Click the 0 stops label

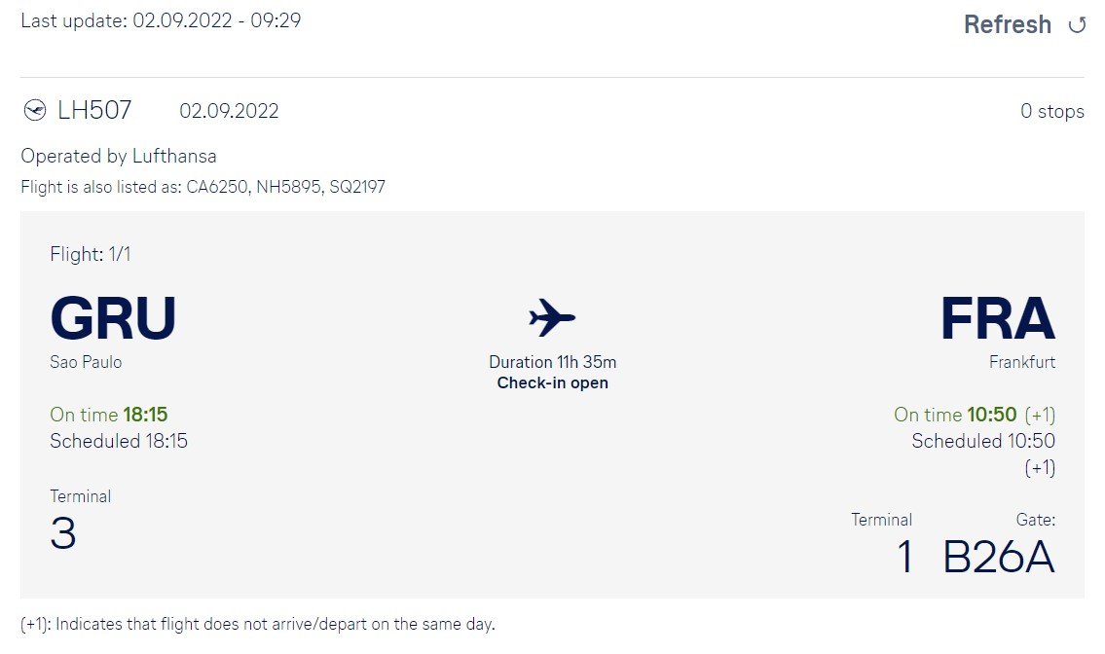pyautogui.click(x=1052, y=111)
